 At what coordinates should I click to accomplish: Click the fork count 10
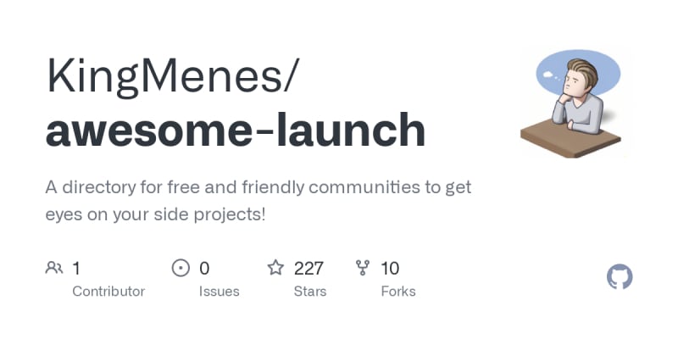(390, 269)
